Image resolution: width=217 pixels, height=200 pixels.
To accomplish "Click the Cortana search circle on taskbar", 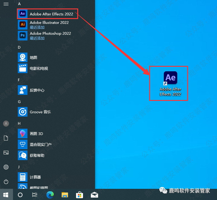I will click(20, 195).
